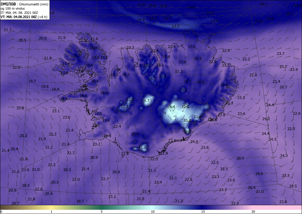Click the title line 'DMI/IGB : Úrkomumætti (mm)'

[24, 4]
